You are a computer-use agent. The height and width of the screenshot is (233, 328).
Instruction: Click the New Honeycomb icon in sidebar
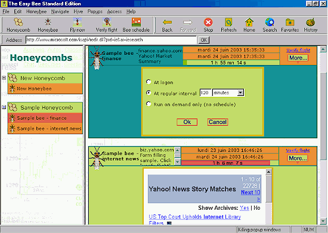13,78
